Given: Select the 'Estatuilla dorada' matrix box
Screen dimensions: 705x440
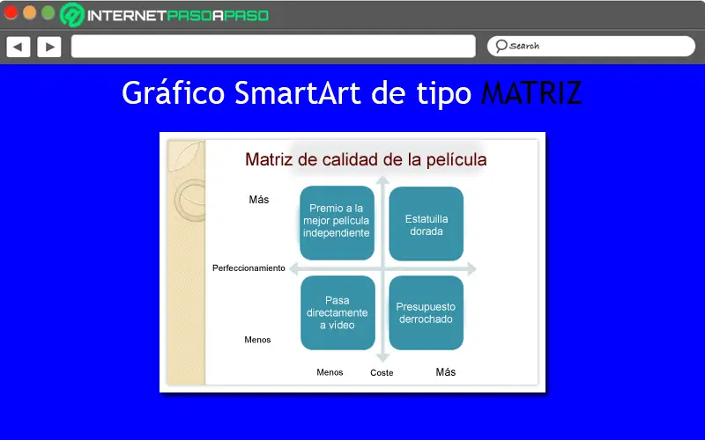Looking at the screenshot, I should [x=427, y=224].
